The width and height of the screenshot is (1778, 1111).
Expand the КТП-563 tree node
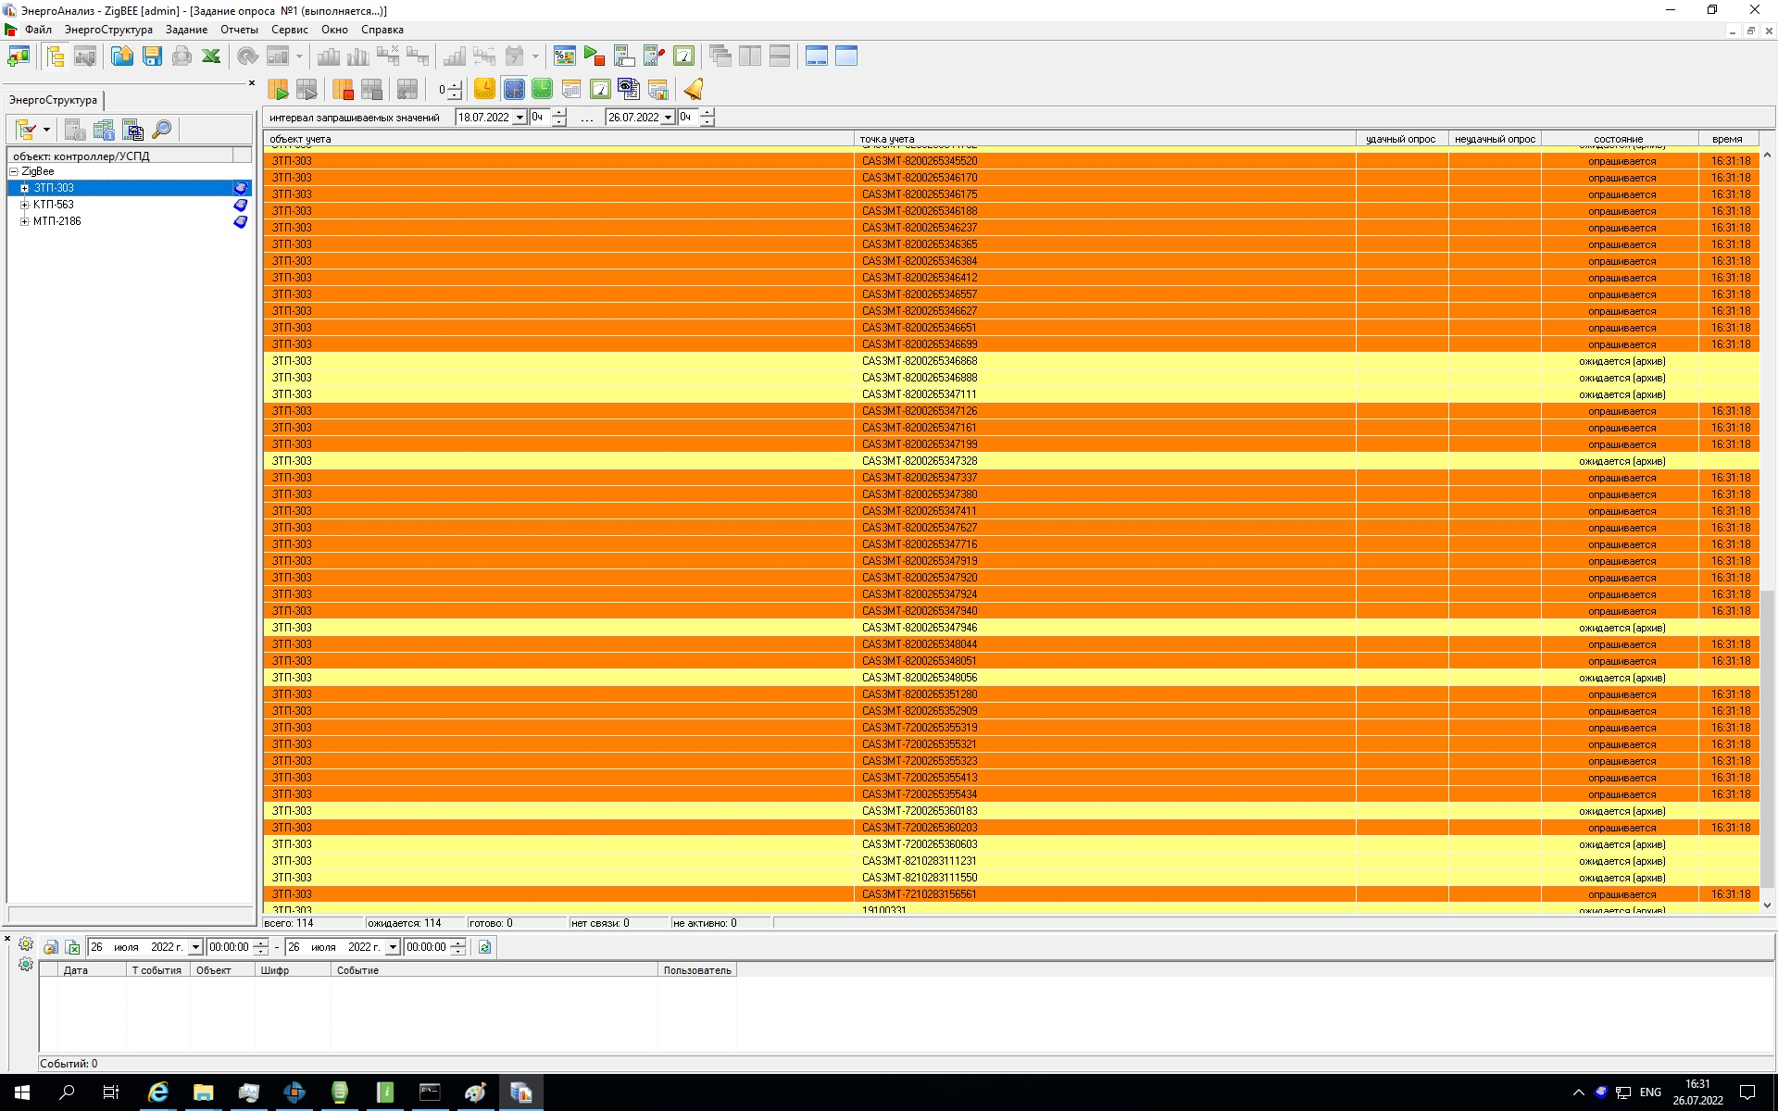(x=25, y=205)
